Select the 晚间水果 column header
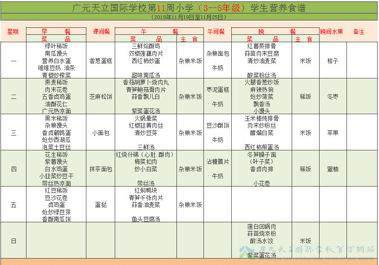The width and height of the screenshot is (379, 265). coord(332,32)
